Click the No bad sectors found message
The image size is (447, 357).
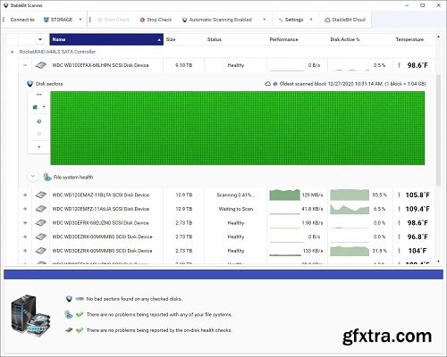(134, 299)
